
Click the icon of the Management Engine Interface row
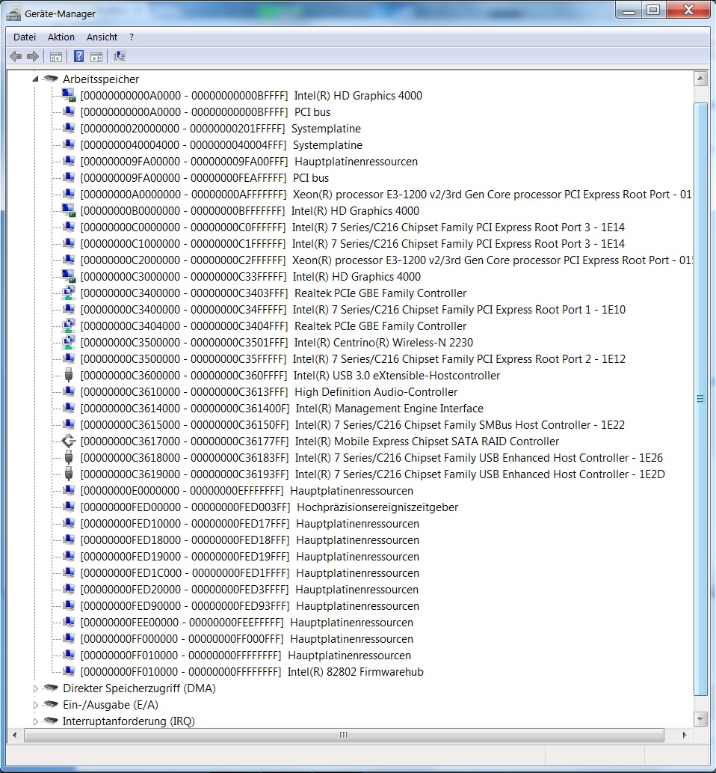69,408
